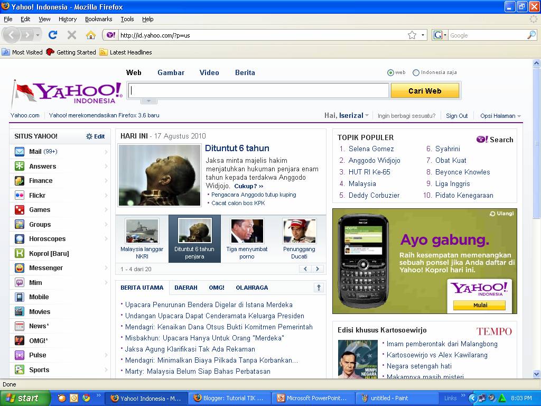Expand the arrow tab under the search box
Screen dimensions: 541x406
[148, 101]
